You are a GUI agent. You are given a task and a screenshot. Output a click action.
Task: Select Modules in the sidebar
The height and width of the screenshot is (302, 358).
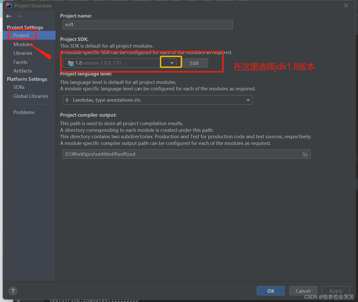pos(23,44)
